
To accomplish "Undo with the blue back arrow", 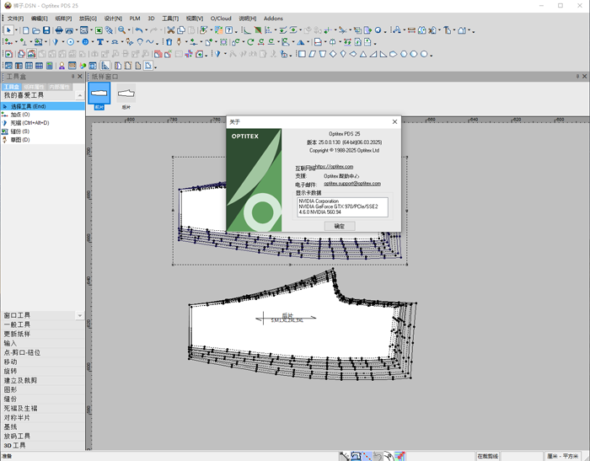I will click(x=139, y=30).
